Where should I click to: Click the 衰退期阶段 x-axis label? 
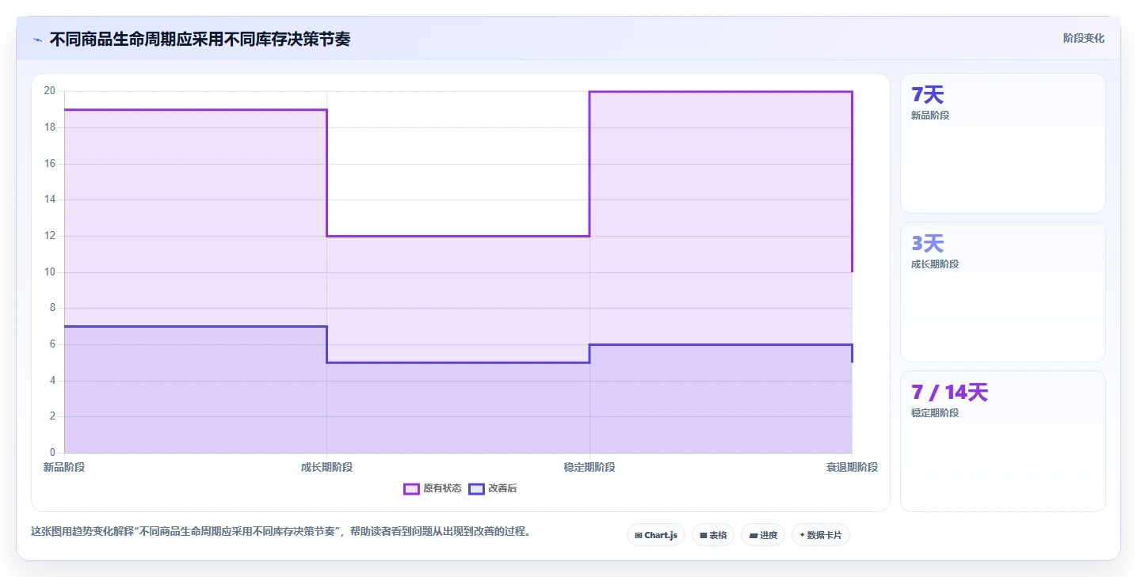pos(852,467)
